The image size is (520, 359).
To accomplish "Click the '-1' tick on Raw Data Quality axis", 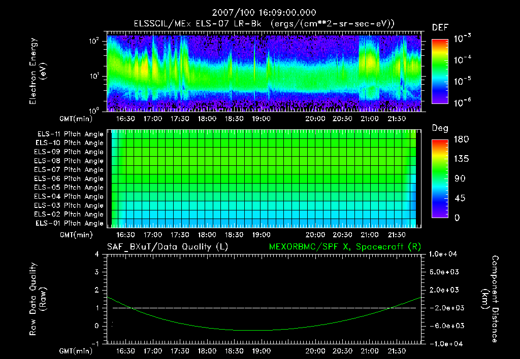I will tap(95, 344).
